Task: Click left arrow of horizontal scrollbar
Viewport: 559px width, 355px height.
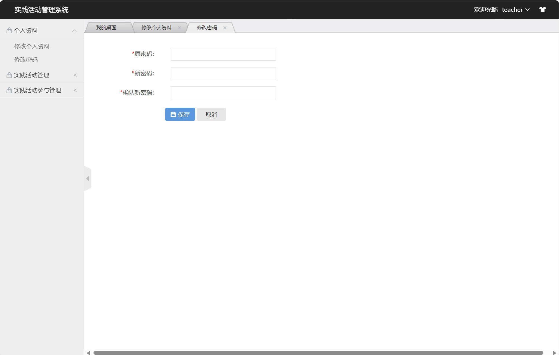Action: [x=88, y=353]
